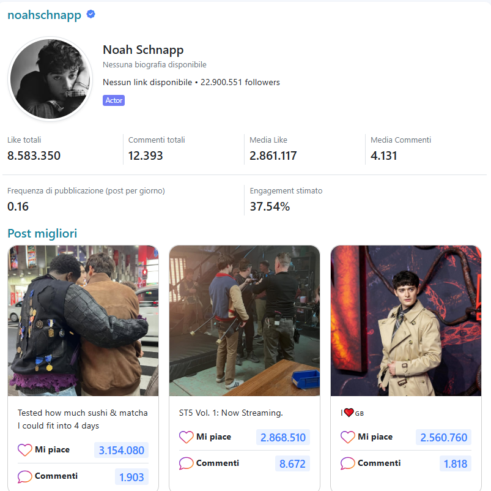
Task: Open the round profile picture
Action: click(x=50, y=78)
